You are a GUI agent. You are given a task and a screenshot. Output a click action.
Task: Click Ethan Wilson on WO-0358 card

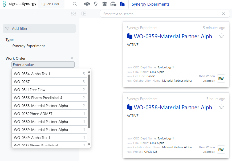coord(206,147)
